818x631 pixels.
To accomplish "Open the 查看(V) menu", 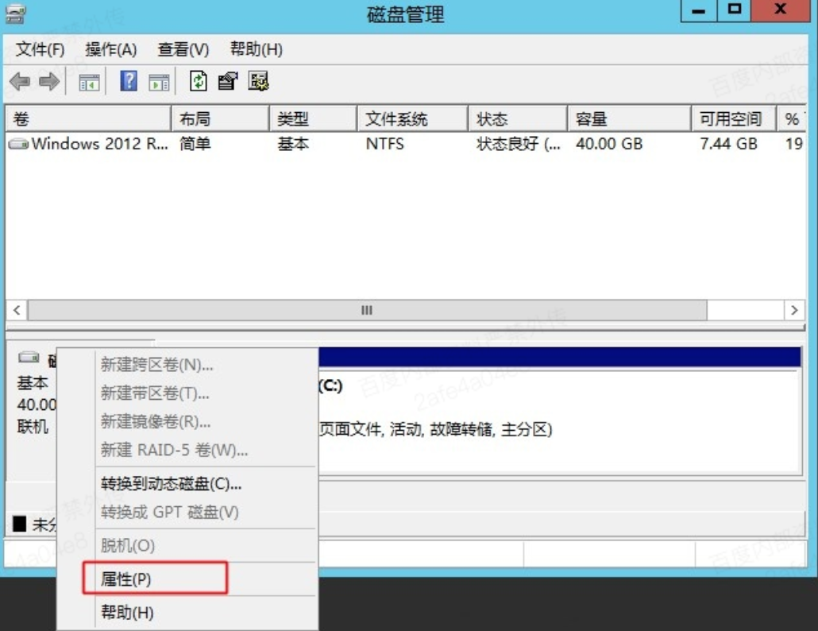I will pos(183,49).
